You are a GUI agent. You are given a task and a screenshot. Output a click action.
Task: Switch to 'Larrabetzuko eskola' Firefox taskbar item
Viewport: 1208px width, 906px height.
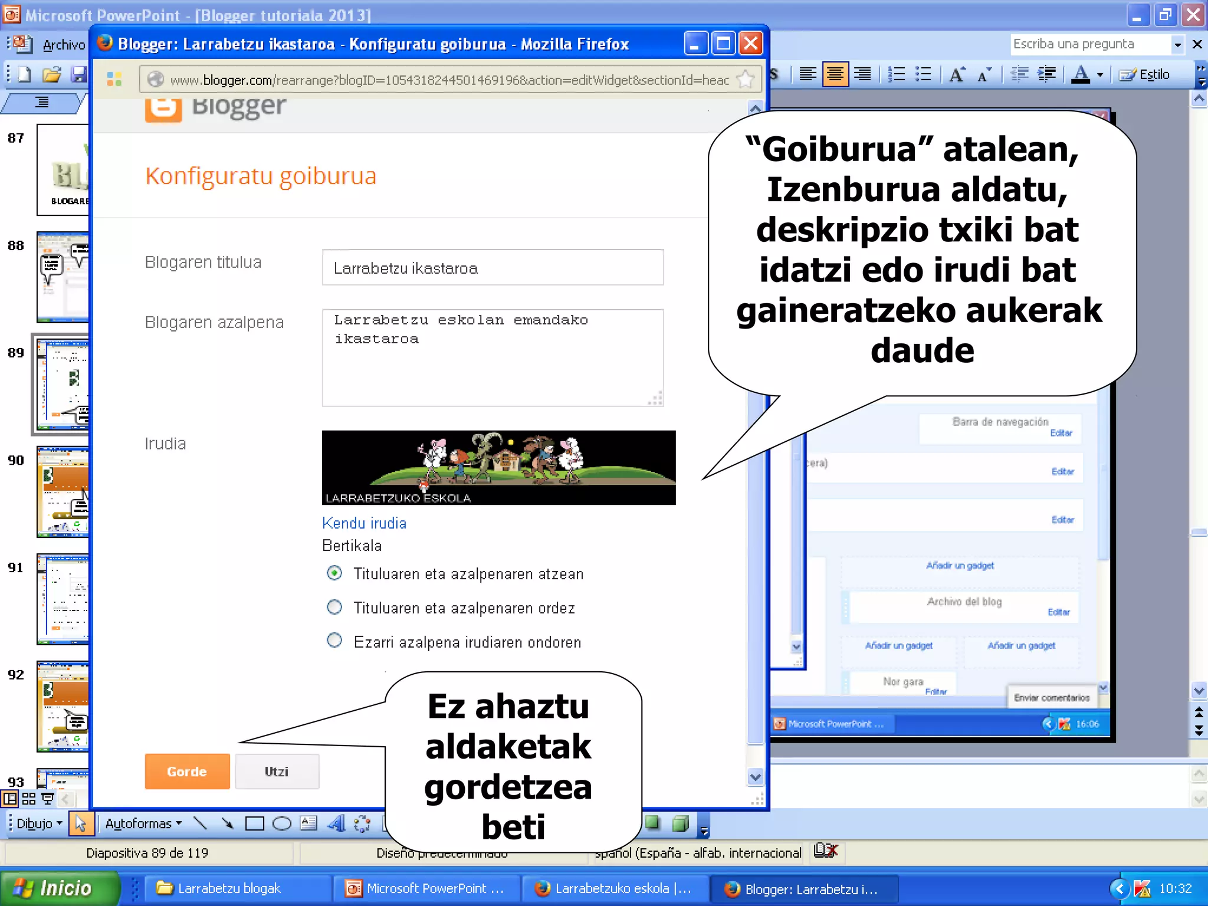[615, 888]
